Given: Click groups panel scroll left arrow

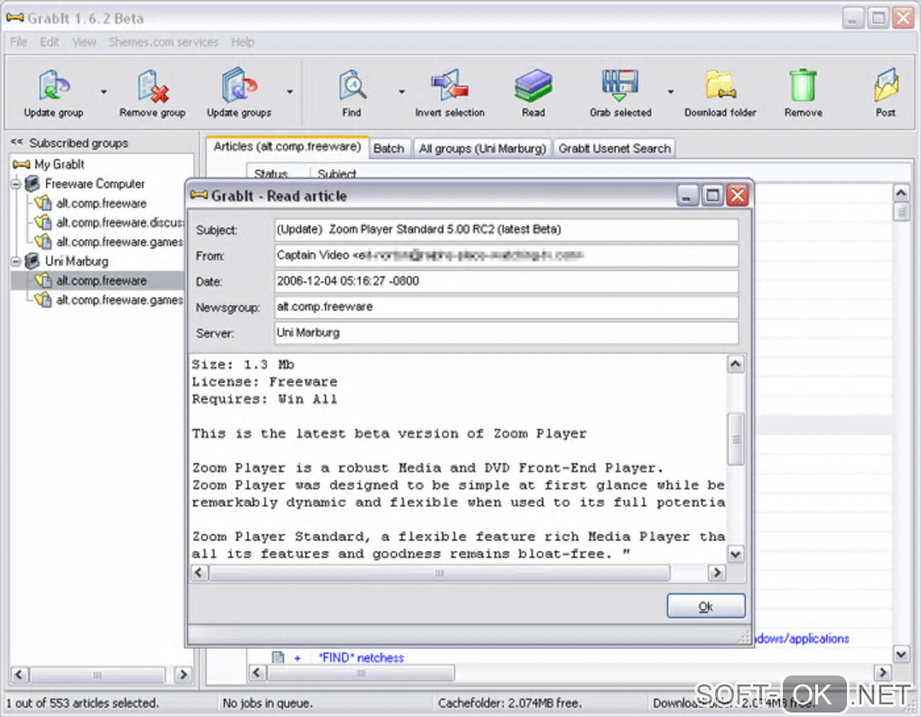Looking at the screenshot, I should point(19,675).
